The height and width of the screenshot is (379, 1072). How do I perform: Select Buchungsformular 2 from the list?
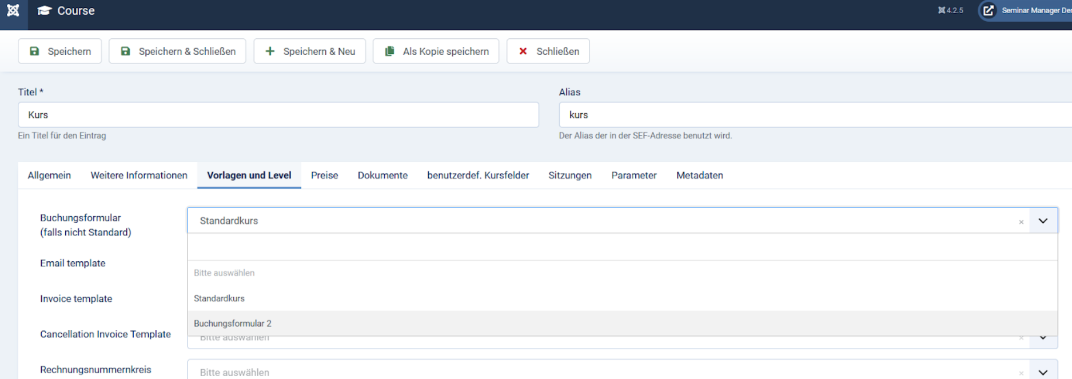tap(233, 324)
